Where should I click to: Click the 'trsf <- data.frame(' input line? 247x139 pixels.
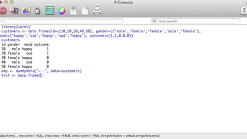click(x=22, y=75)
